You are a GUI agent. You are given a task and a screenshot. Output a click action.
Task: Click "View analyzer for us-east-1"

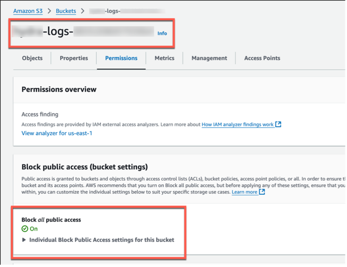pyautogui.click(x=57, y=133)
